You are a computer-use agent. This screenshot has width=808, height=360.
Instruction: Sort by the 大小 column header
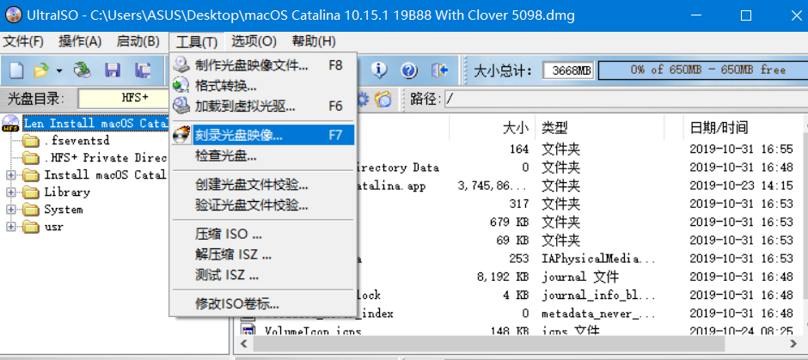point(493,127)
